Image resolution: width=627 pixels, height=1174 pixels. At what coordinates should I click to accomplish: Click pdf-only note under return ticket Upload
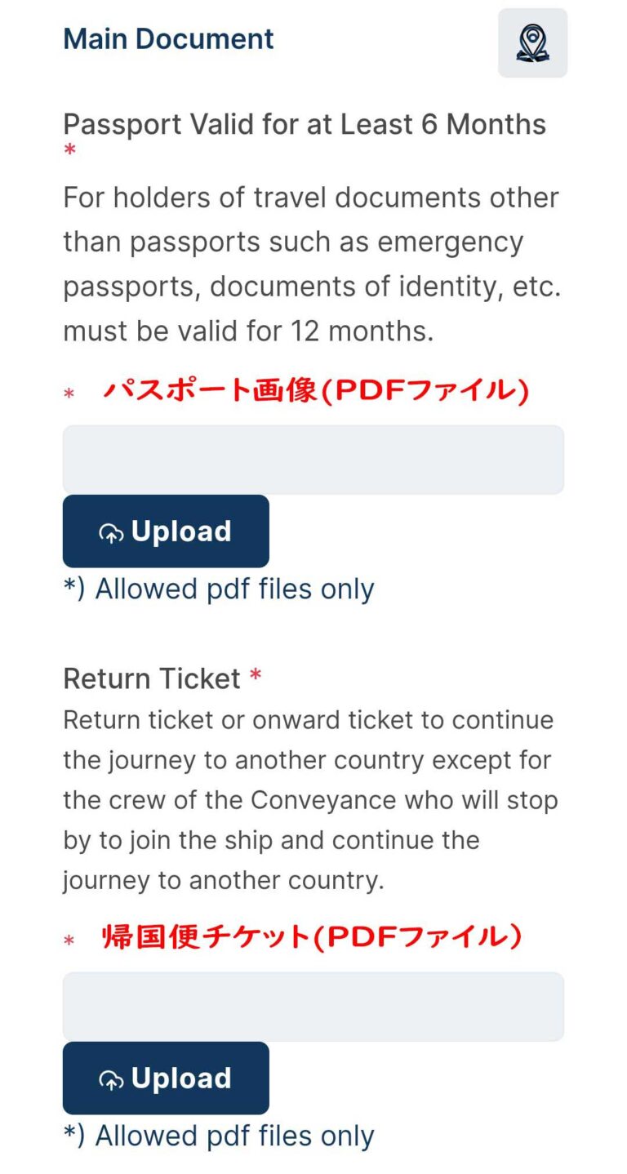pyautogui.click(x=219, y=1136)
